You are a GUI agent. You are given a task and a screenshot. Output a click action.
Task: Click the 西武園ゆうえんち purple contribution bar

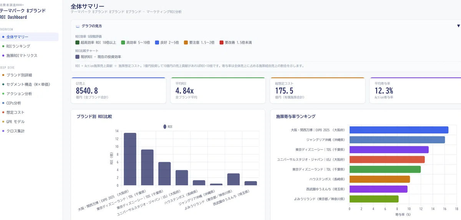(x=378, y=189)
